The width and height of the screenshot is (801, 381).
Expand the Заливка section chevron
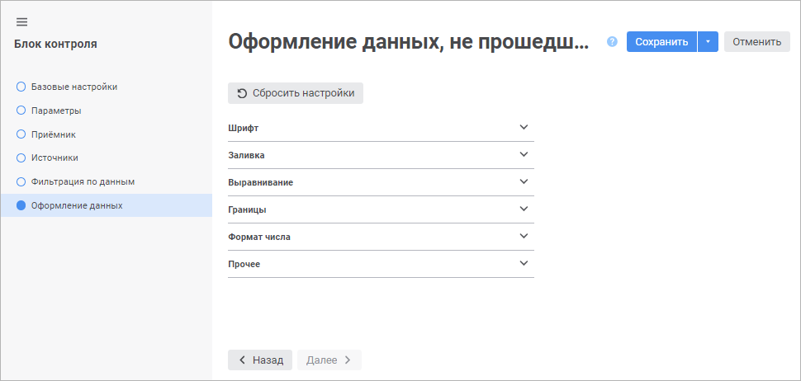click(x=523, y=154)
